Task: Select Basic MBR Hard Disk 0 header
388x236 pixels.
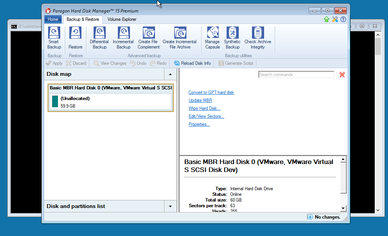Action: [x=111, y=88]
